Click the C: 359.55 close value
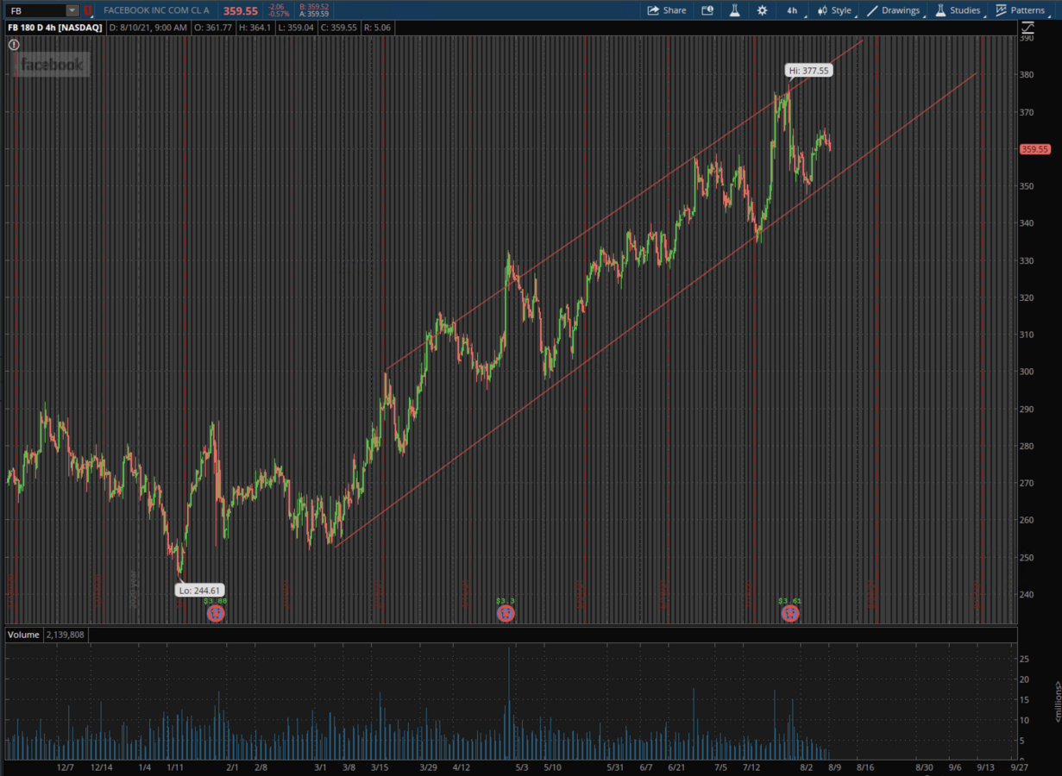The width and height of the screenshot is (1062, 776). (338, 28)
